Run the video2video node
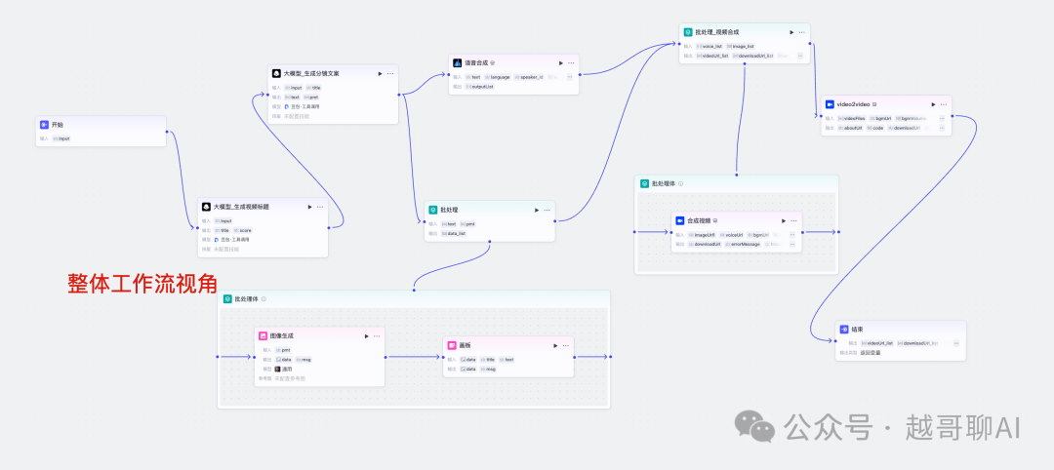The width and height of the screenshot is (1054, 470). 934,104
